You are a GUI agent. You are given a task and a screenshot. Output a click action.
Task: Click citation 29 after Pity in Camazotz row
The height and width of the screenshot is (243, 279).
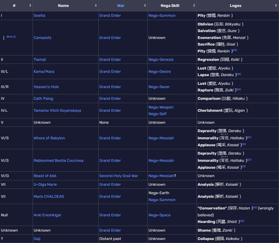click(235, 50)
